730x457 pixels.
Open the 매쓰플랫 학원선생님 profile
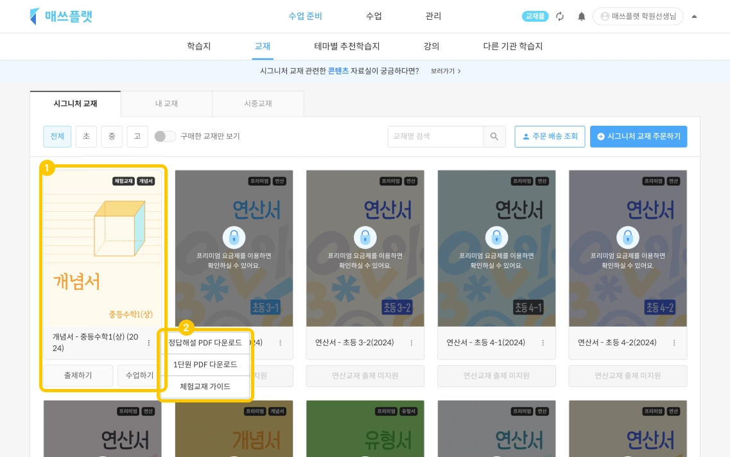click(638, 16)
